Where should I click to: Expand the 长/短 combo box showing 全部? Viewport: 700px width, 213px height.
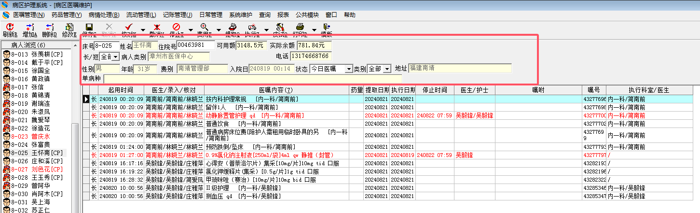[115, 57]
